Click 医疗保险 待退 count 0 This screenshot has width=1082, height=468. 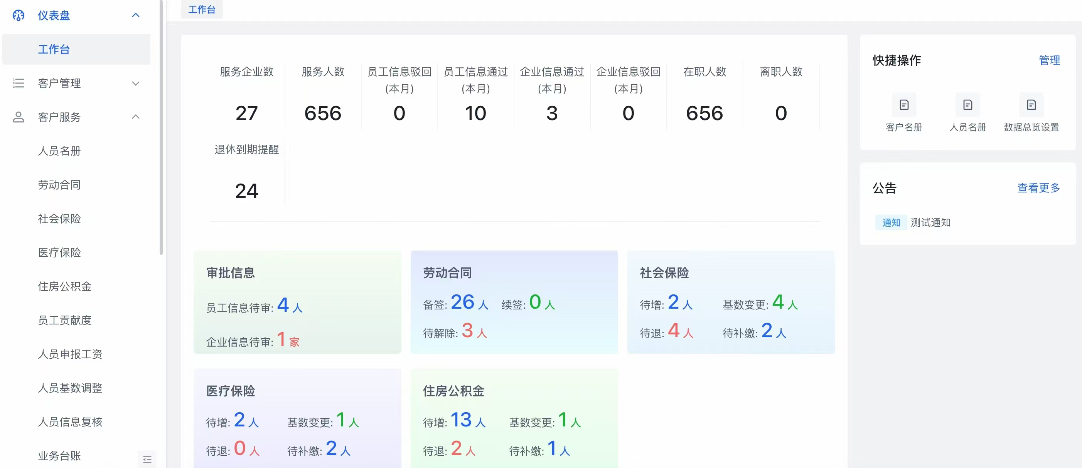[x=240, y=449]
